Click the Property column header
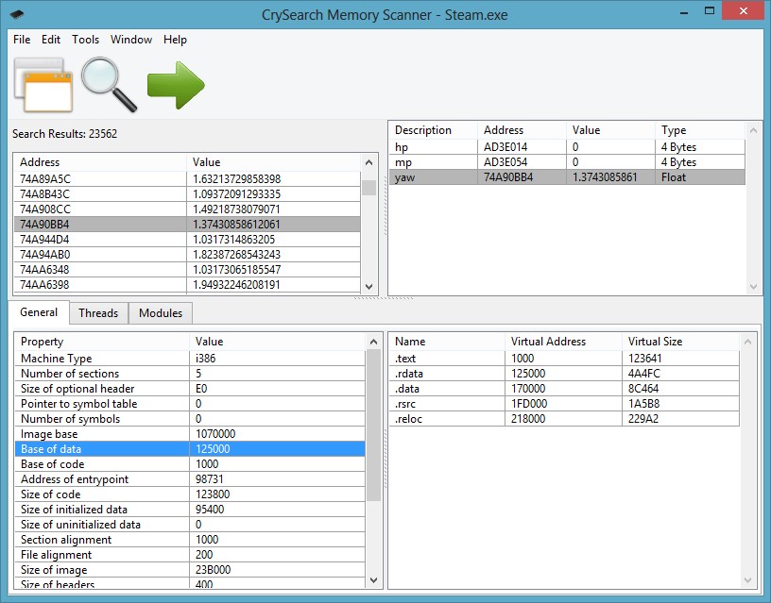Screen dimensions: 771x603 coord(102,342)
